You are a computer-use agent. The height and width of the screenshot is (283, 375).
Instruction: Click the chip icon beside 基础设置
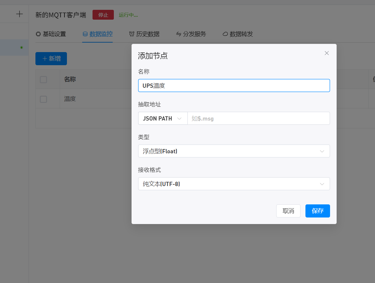pos(38,34)
